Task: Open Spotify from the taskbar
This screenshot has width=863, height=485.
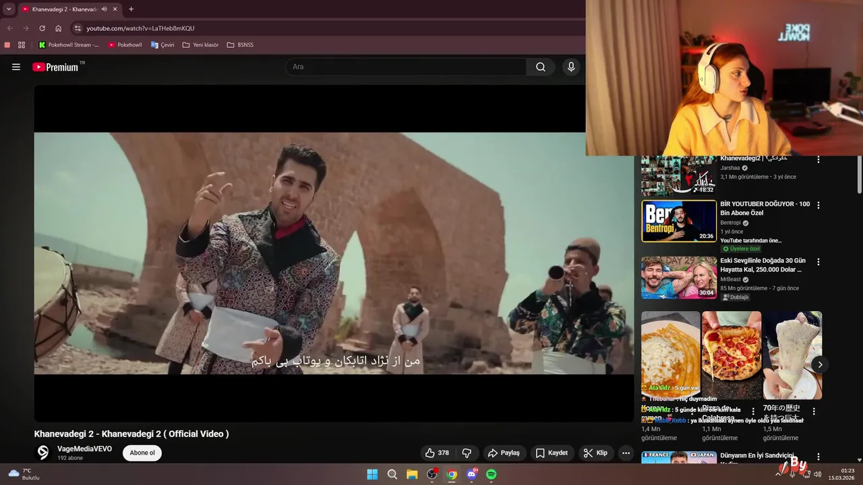Action: [x=492, y=474]
